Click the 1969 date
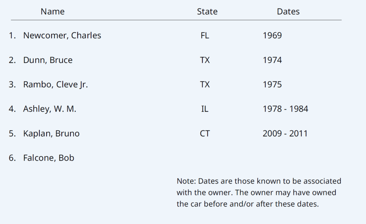 (272, 35)
